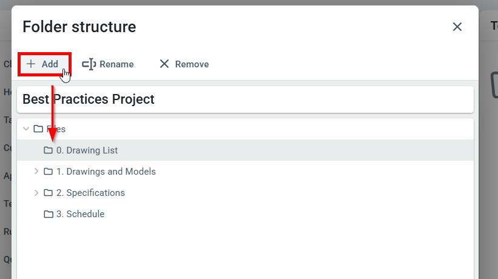
Task: Click the folder icon of 3. Schedule
Action: pyautogui.click(x=49, y=214)
